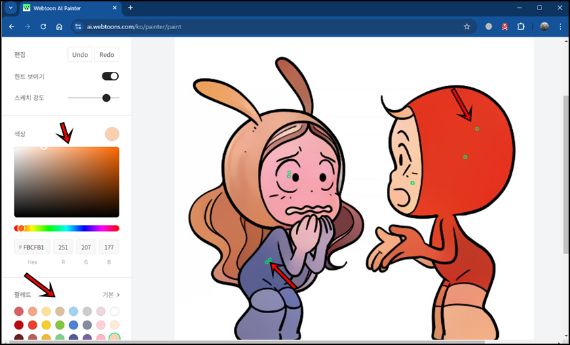Click the address bar URL

[134, 26]
